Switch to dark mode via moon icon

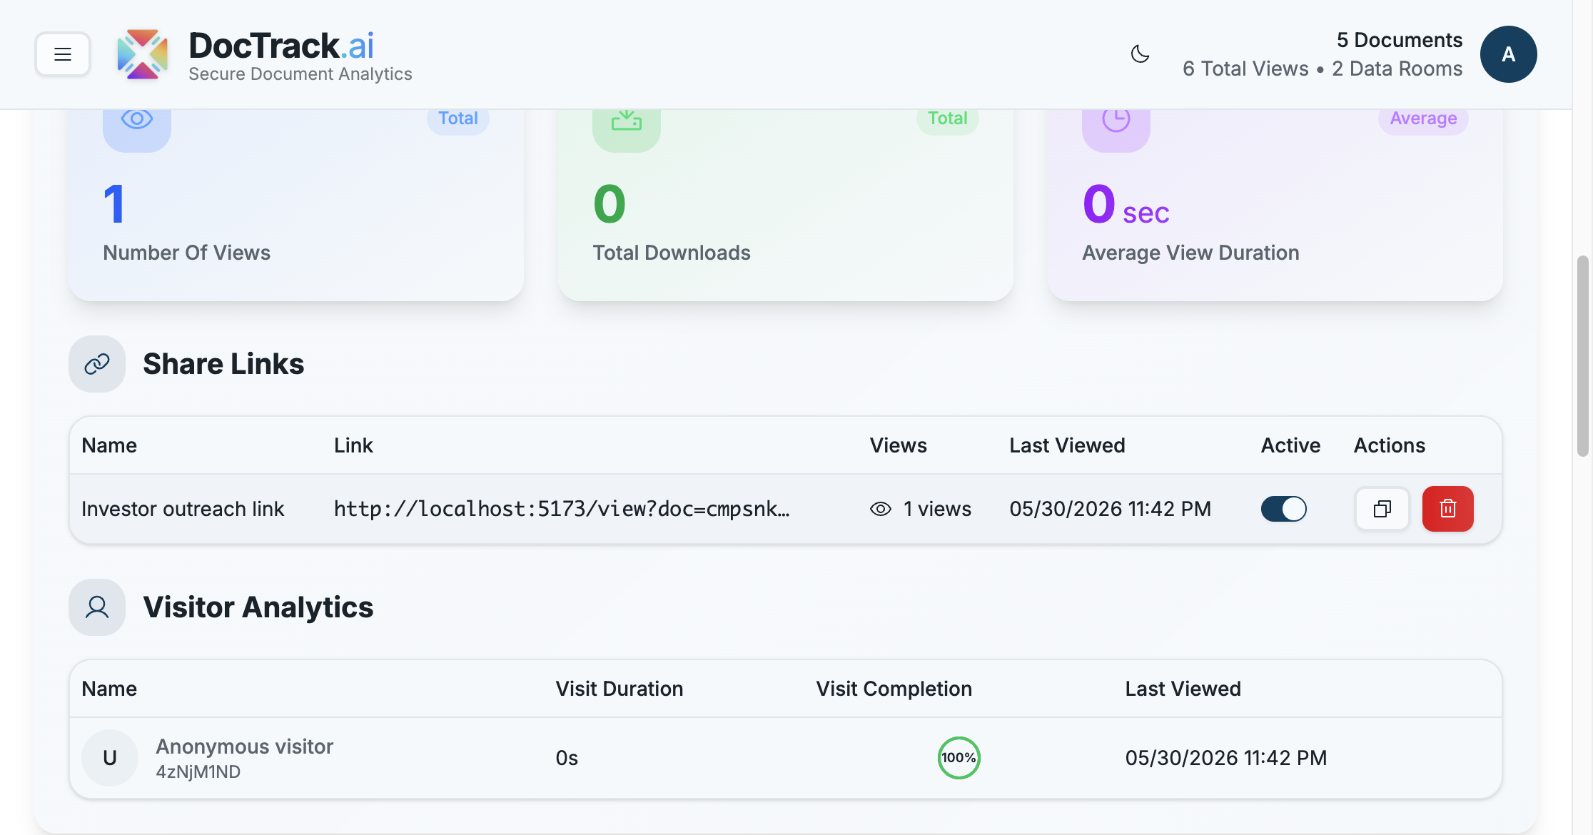1140,54
